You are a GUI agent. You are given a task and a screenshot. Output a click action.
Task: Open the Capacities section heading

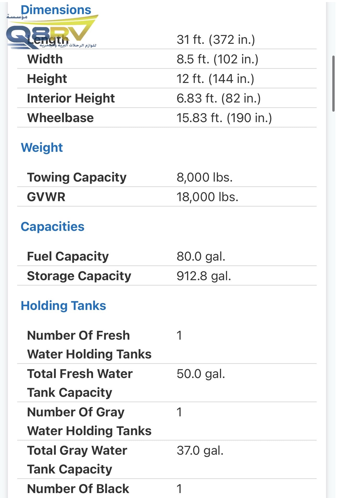pos(53,227)
